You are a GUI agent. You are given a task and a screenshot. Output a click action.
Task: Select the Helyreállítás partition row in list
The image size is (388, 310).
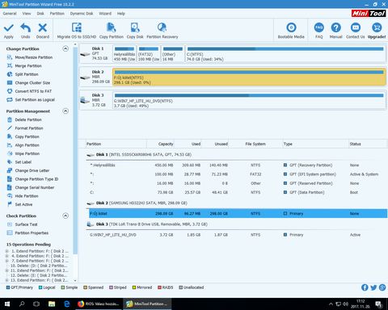point(237,165)
